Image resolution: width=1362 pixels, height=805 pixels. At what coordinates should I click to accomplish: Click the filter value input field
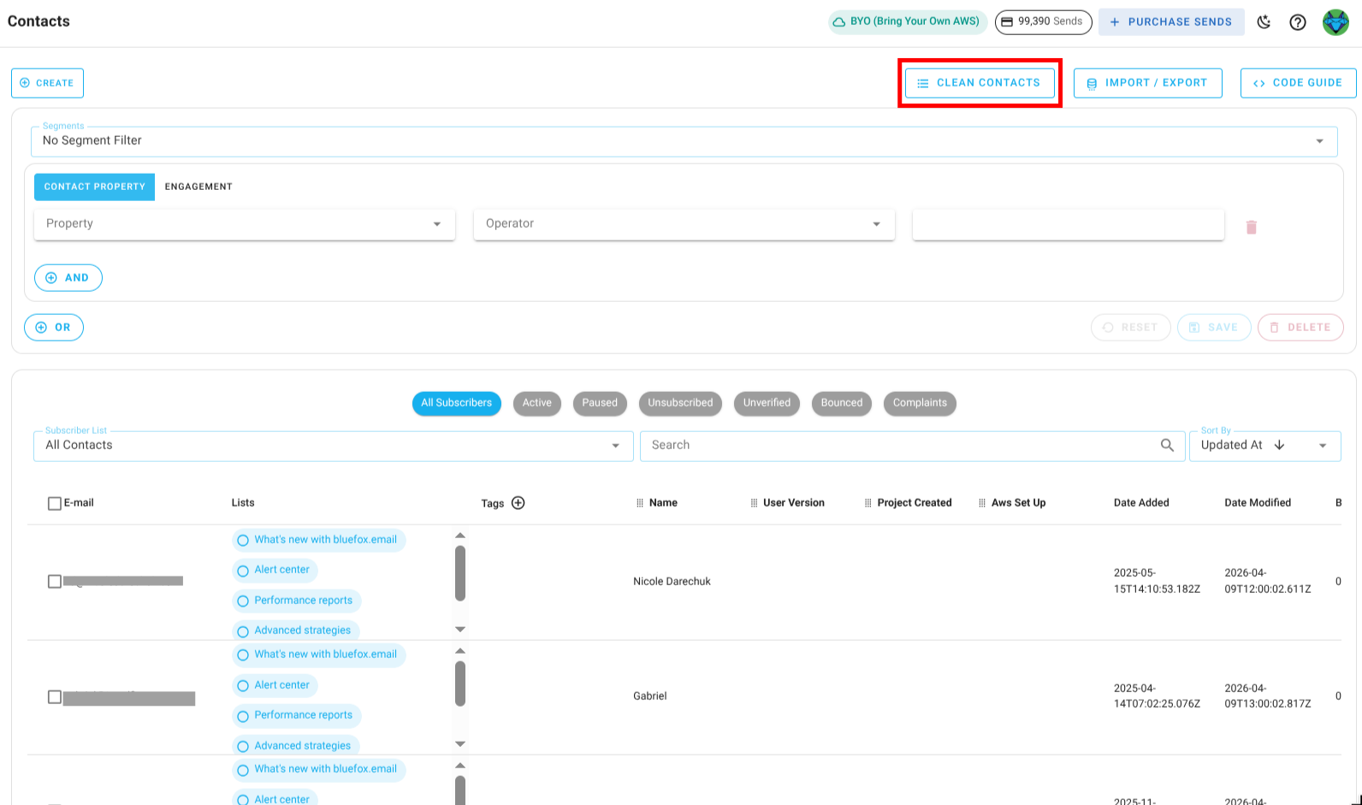click(x=1069, y=224)
